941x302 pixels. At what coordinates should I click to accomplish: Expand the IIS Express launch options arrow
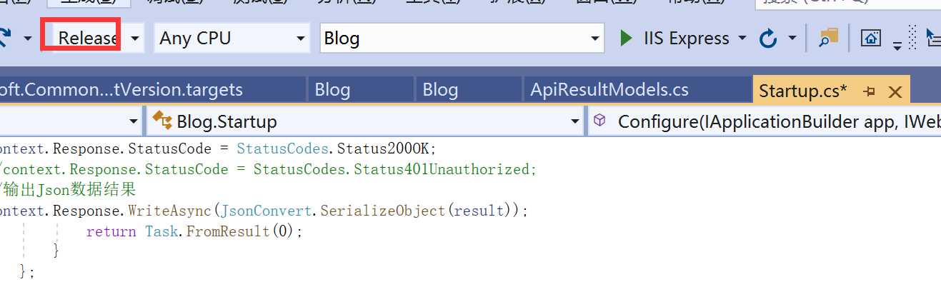742,38
